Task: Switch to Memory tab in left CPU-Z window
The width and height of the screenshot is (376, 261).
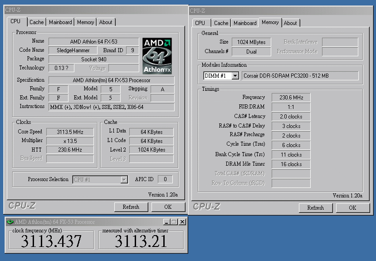Action: (85, 22)
